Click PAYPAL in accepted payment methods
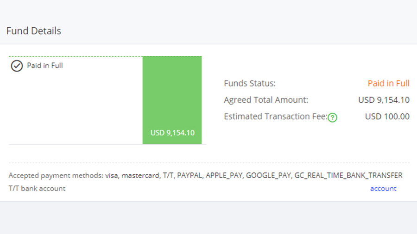 (189, 176)
